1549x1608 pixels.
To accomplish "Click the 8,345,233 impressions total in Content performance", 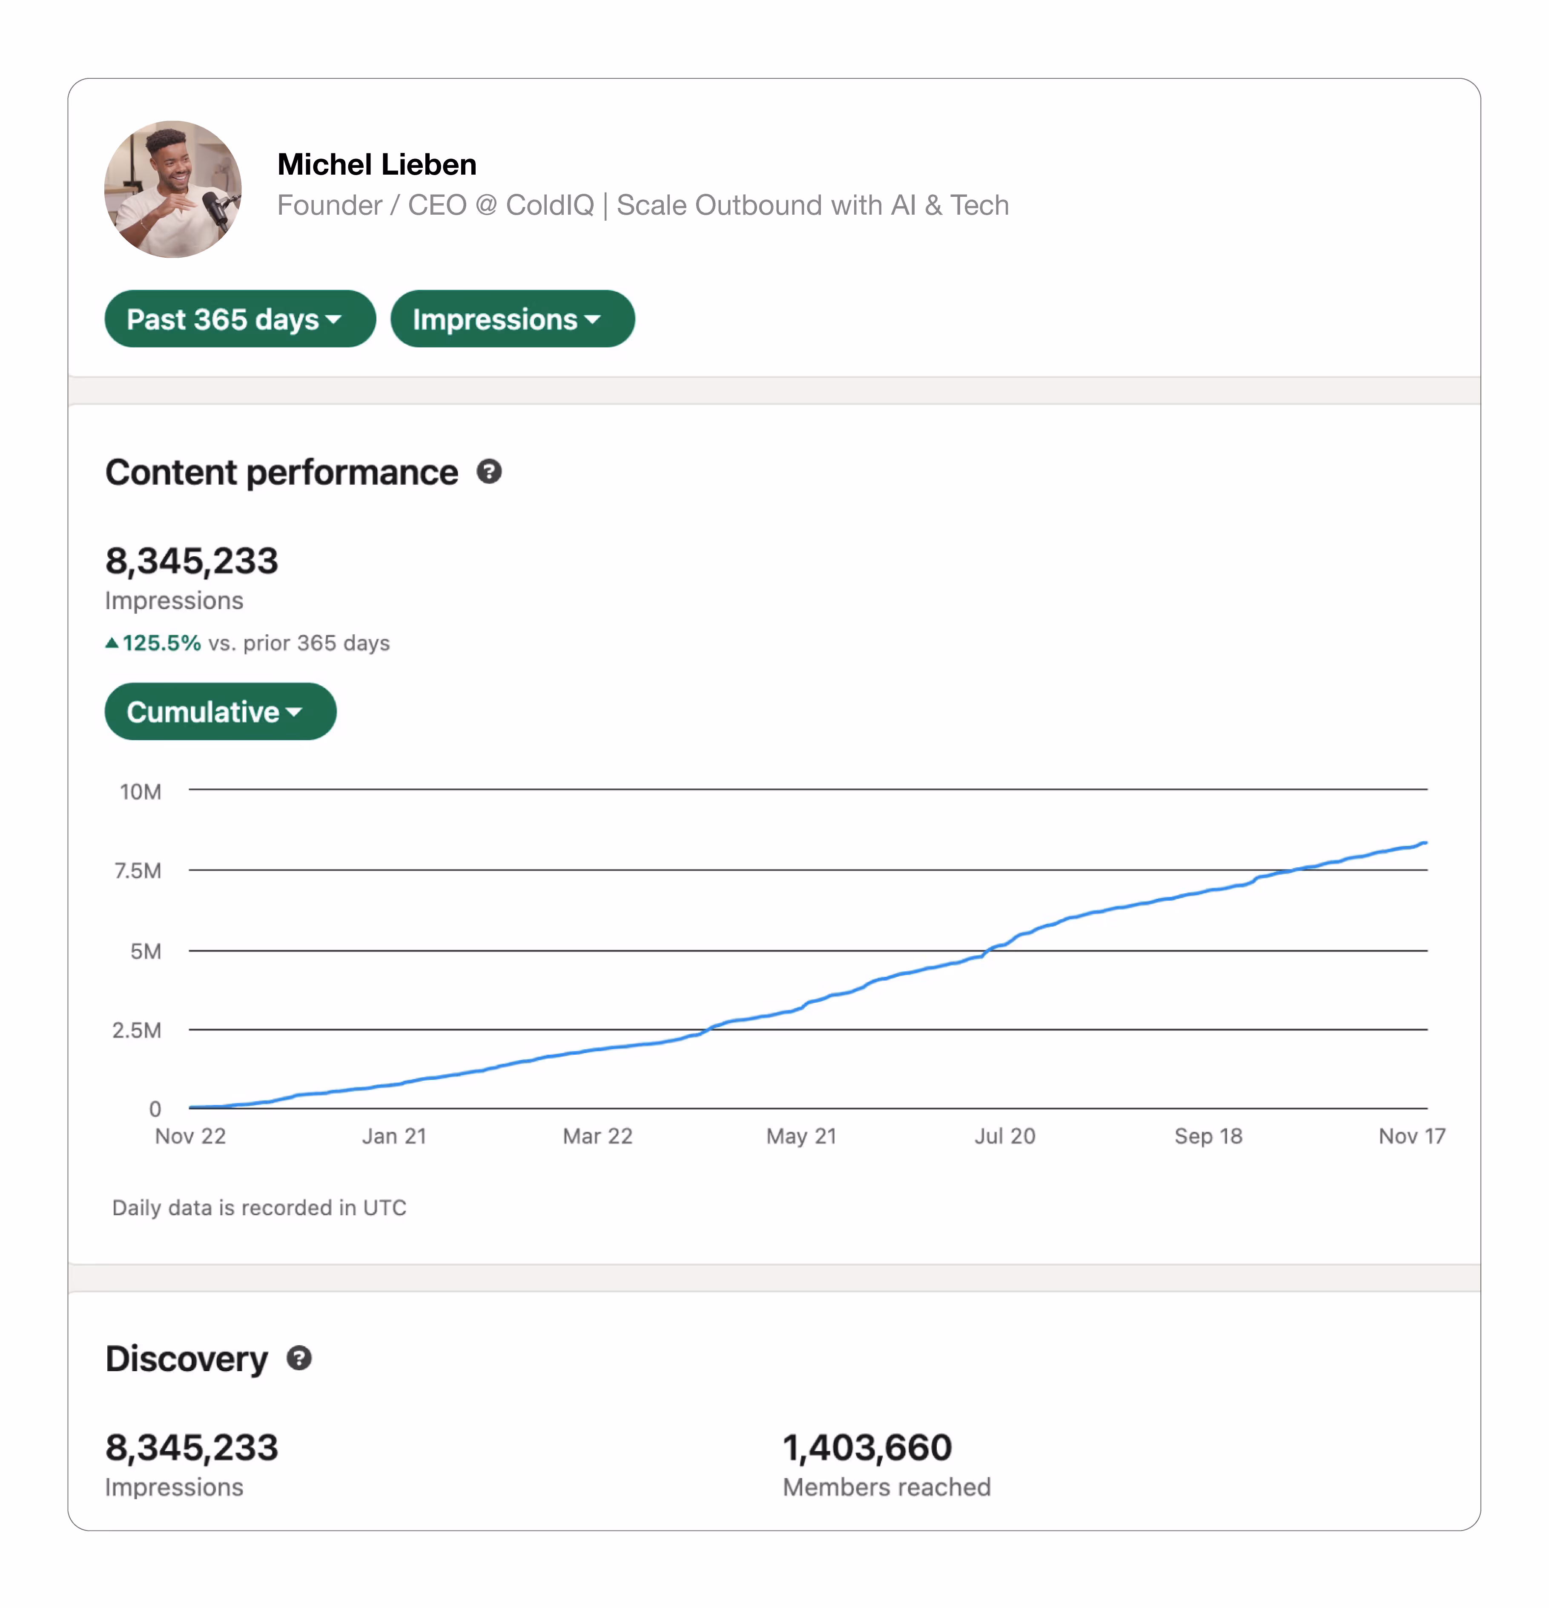I will (x=192, y=561).
